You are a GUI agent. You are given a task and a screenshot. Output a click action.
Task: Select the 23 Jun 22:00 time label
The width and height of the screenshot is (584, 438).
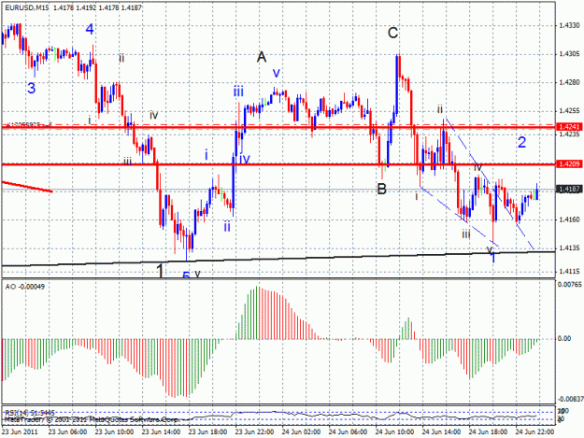tap(254, 432)
